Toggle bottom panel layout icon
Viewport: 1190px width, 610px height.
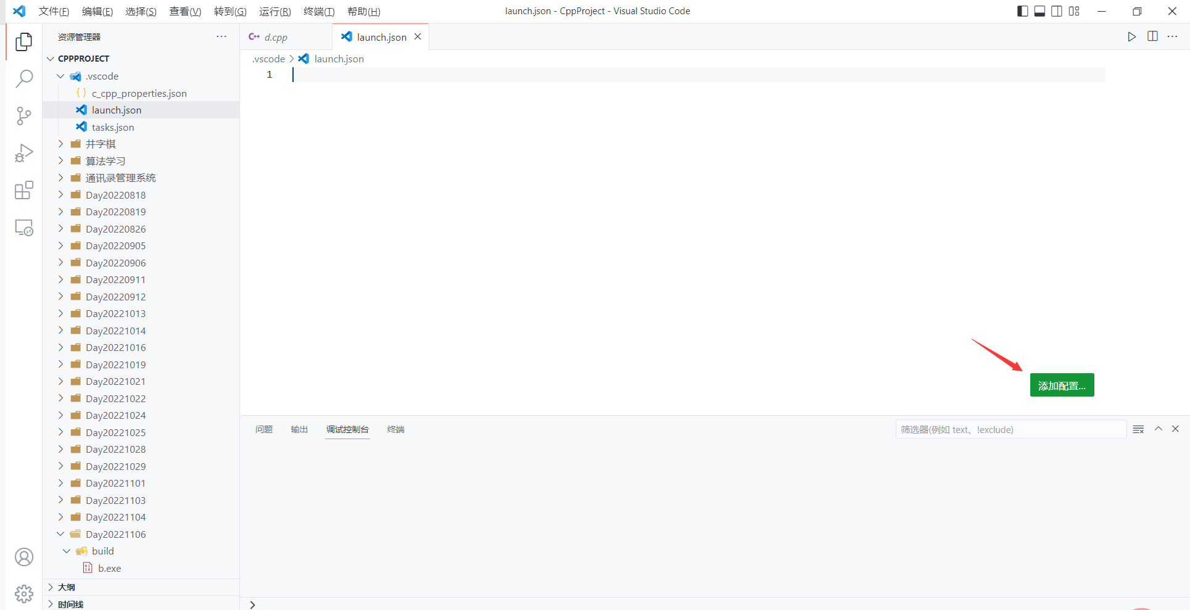pos(1039,11)
